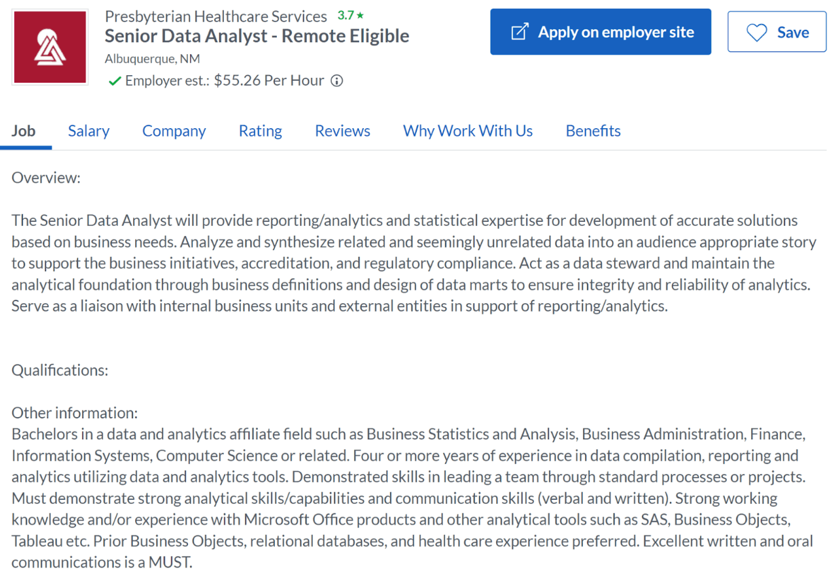Screen dimensions: 834x577
Task: Switch to the Reviews tab
Action: (342, 130)
